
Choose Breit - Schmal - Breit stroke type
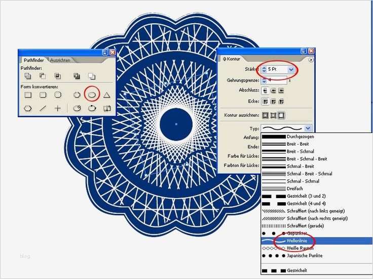coord(316,159)
